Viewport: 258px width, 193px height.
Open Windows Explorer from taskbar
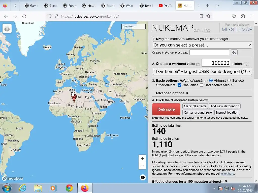[x=38, y=188]
